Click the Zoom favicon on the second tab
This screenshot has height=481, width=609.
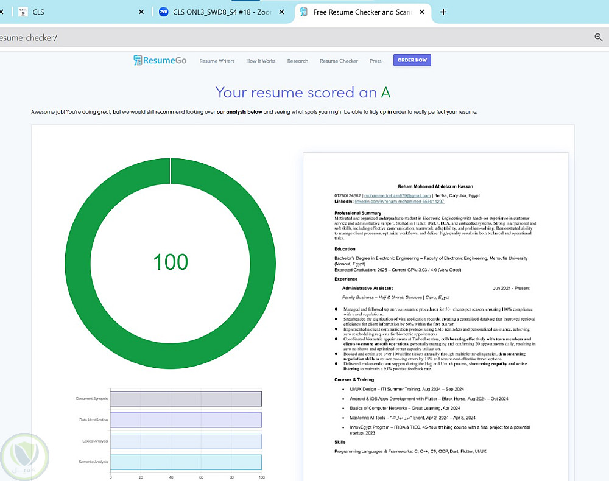point(163,12)
